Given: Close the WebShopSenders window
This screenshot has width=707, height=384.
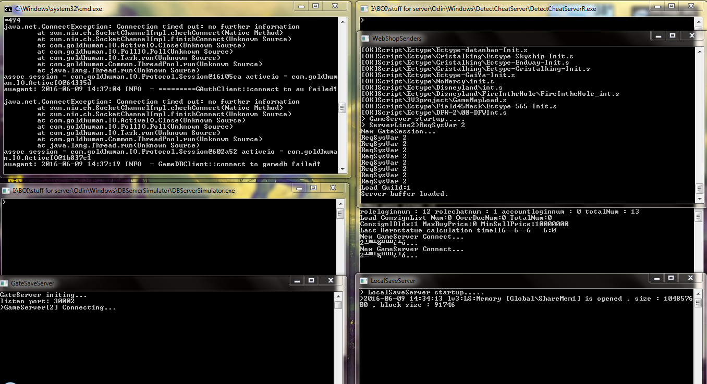Looking at the screenshot, I should 692,35.
